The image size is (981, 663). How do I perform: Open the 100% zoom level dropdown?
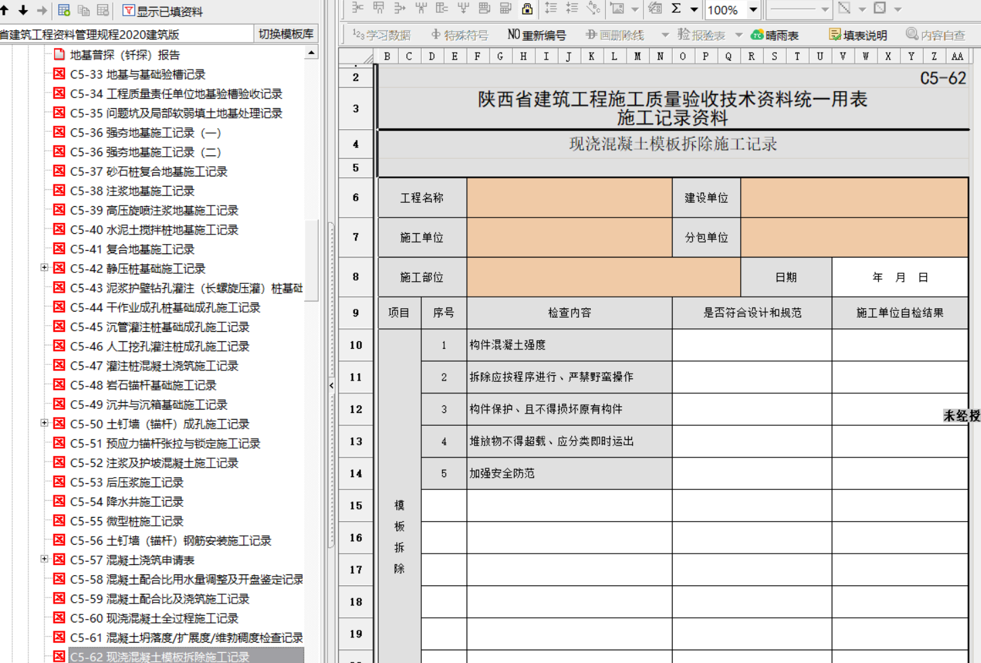[x=753, y=9]
